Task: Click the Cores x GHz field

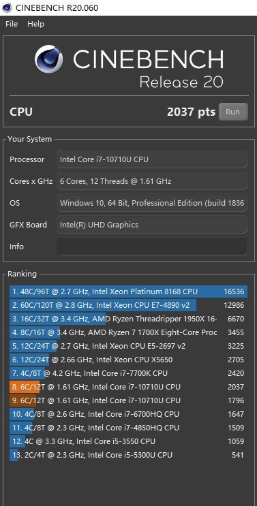Action: [152, 181]
